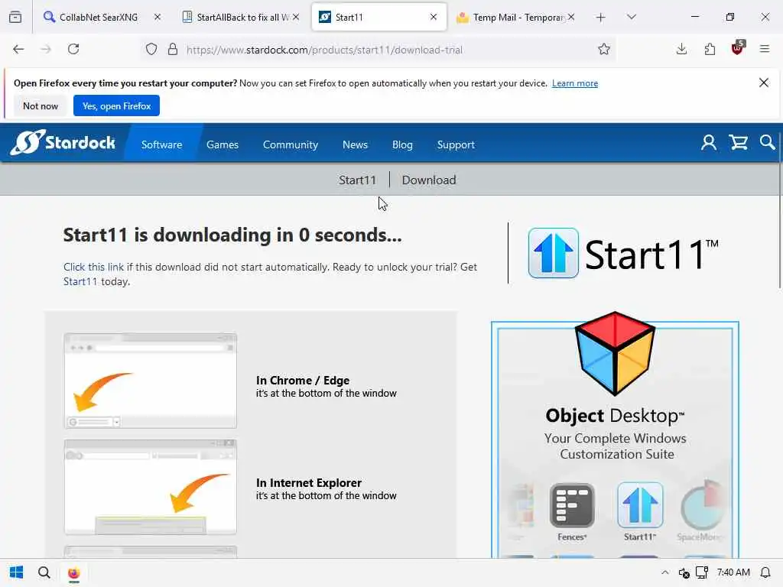Image resolution: width=783 pixels, height=587 pixels.
Task: Show hidden system tray icons
Action: click(664, 572)
